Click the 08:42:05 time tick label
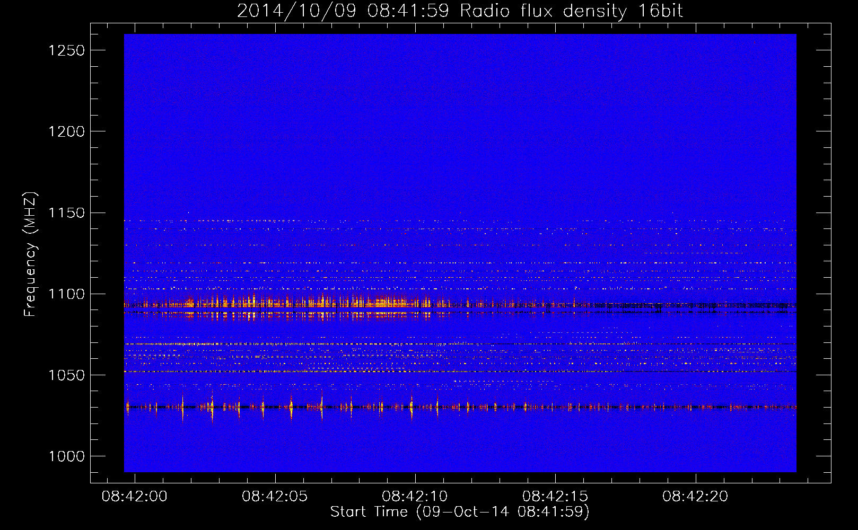Viewport: 858px width, 530px height. (275, 497)
